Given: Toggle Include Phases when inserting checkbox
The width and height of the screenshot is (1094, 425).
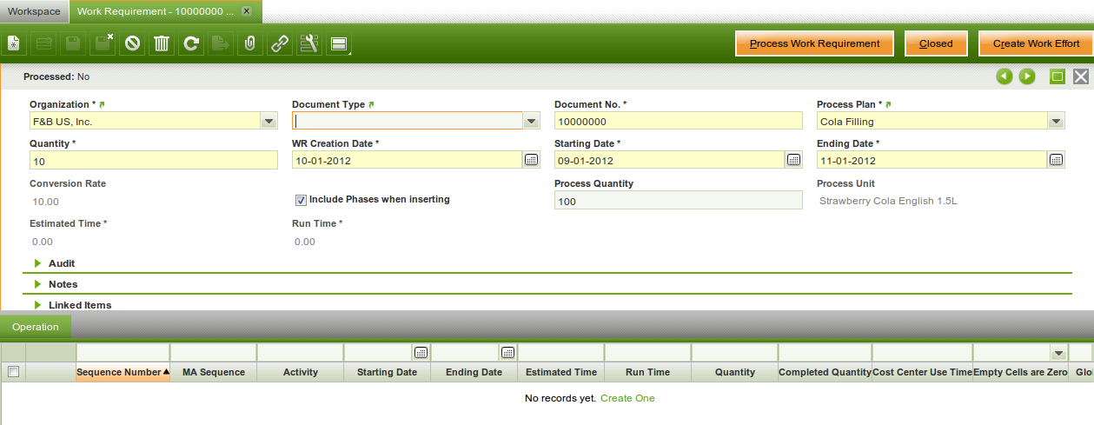Looking at the screenshot, I should point(302,200).
